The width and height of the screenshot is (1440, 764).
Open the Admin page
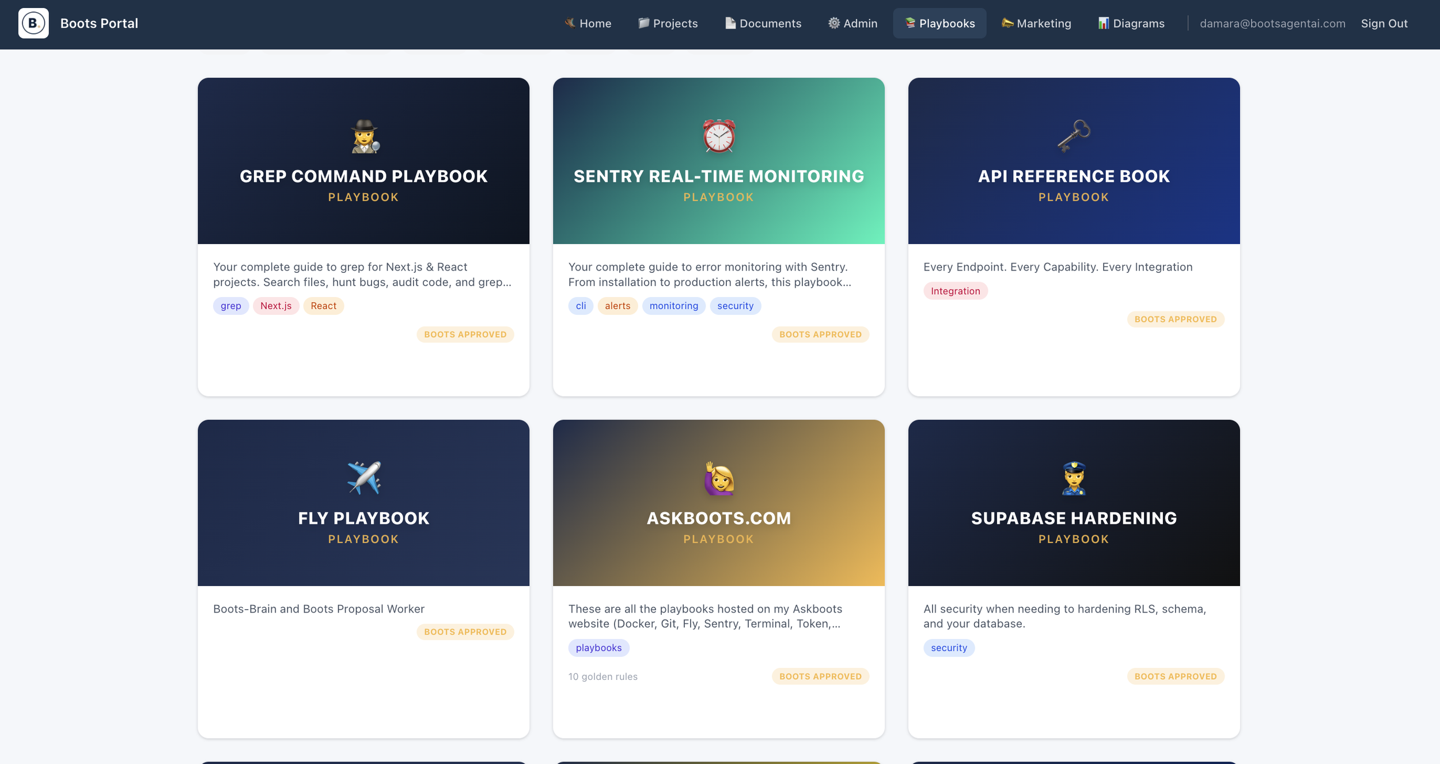pyautogui.click(x=853, y=23)
